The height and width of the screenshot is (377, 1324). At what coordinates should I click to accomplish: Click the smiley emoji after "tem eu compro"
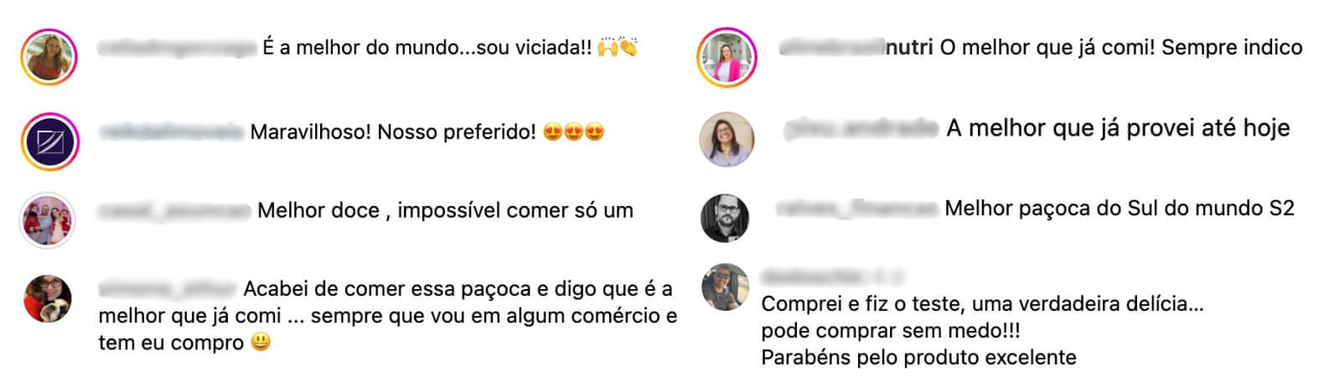coord(261,342)
